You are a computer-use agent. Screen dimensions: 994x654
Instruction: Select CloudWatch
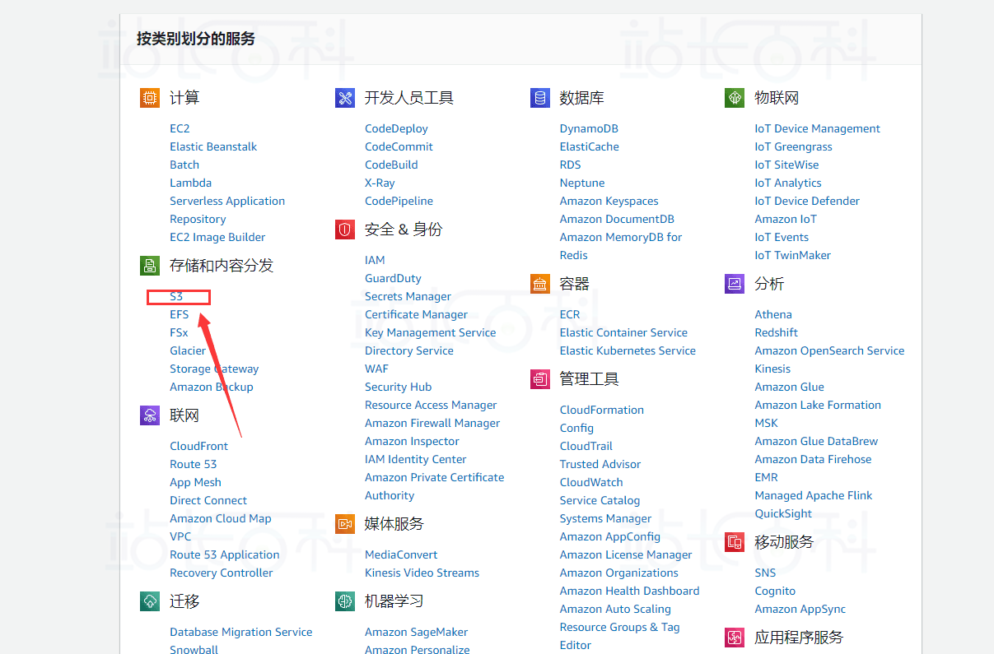tap(591, 482)
